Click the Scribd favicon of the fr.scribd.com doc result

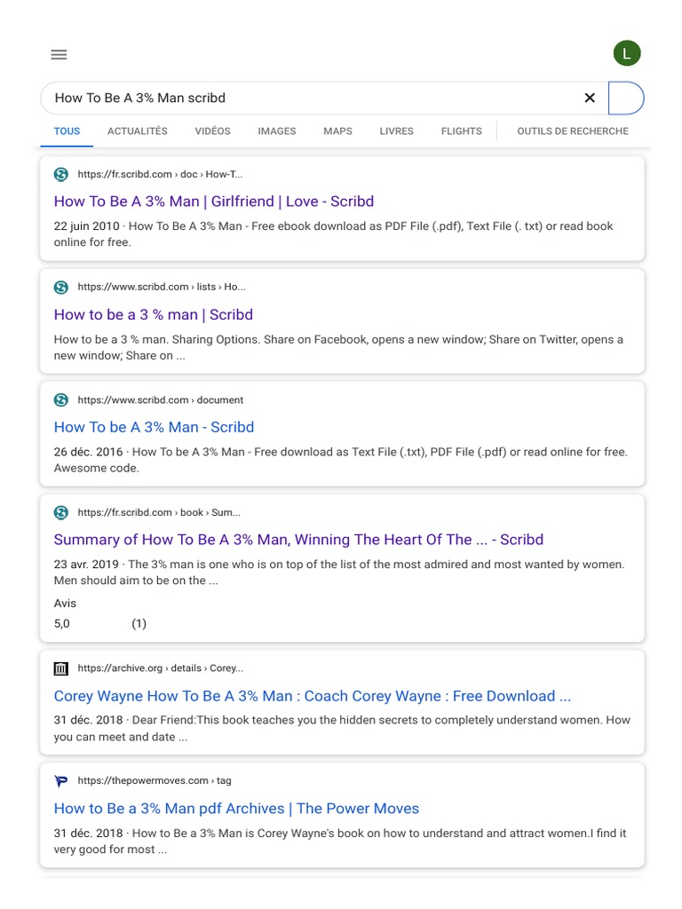click(61, 174)
